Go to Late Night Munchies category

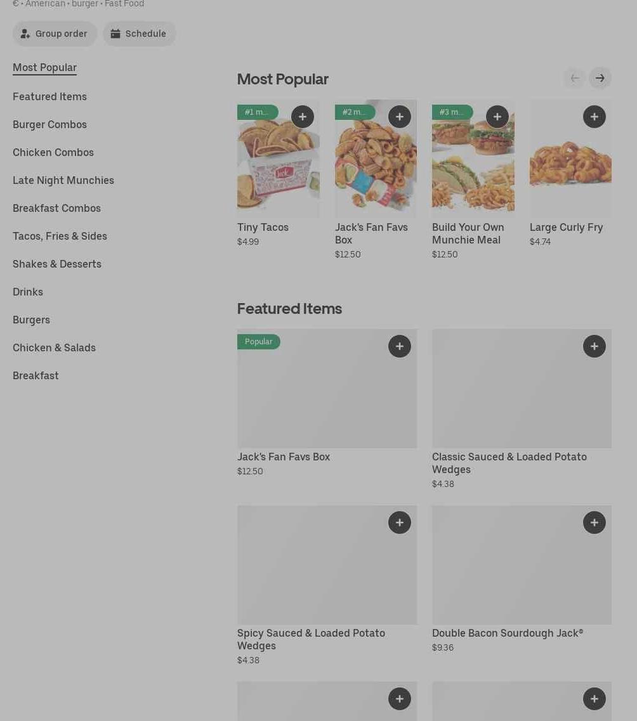pyautogui.click(x=63, y=180)
